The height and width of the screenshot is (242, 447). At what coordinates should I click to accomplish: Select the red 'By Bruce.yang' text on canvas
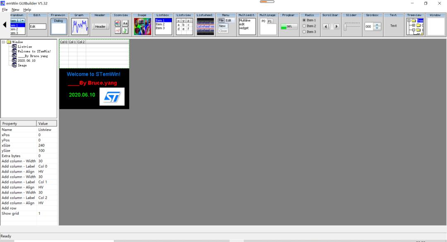(92, 83)
